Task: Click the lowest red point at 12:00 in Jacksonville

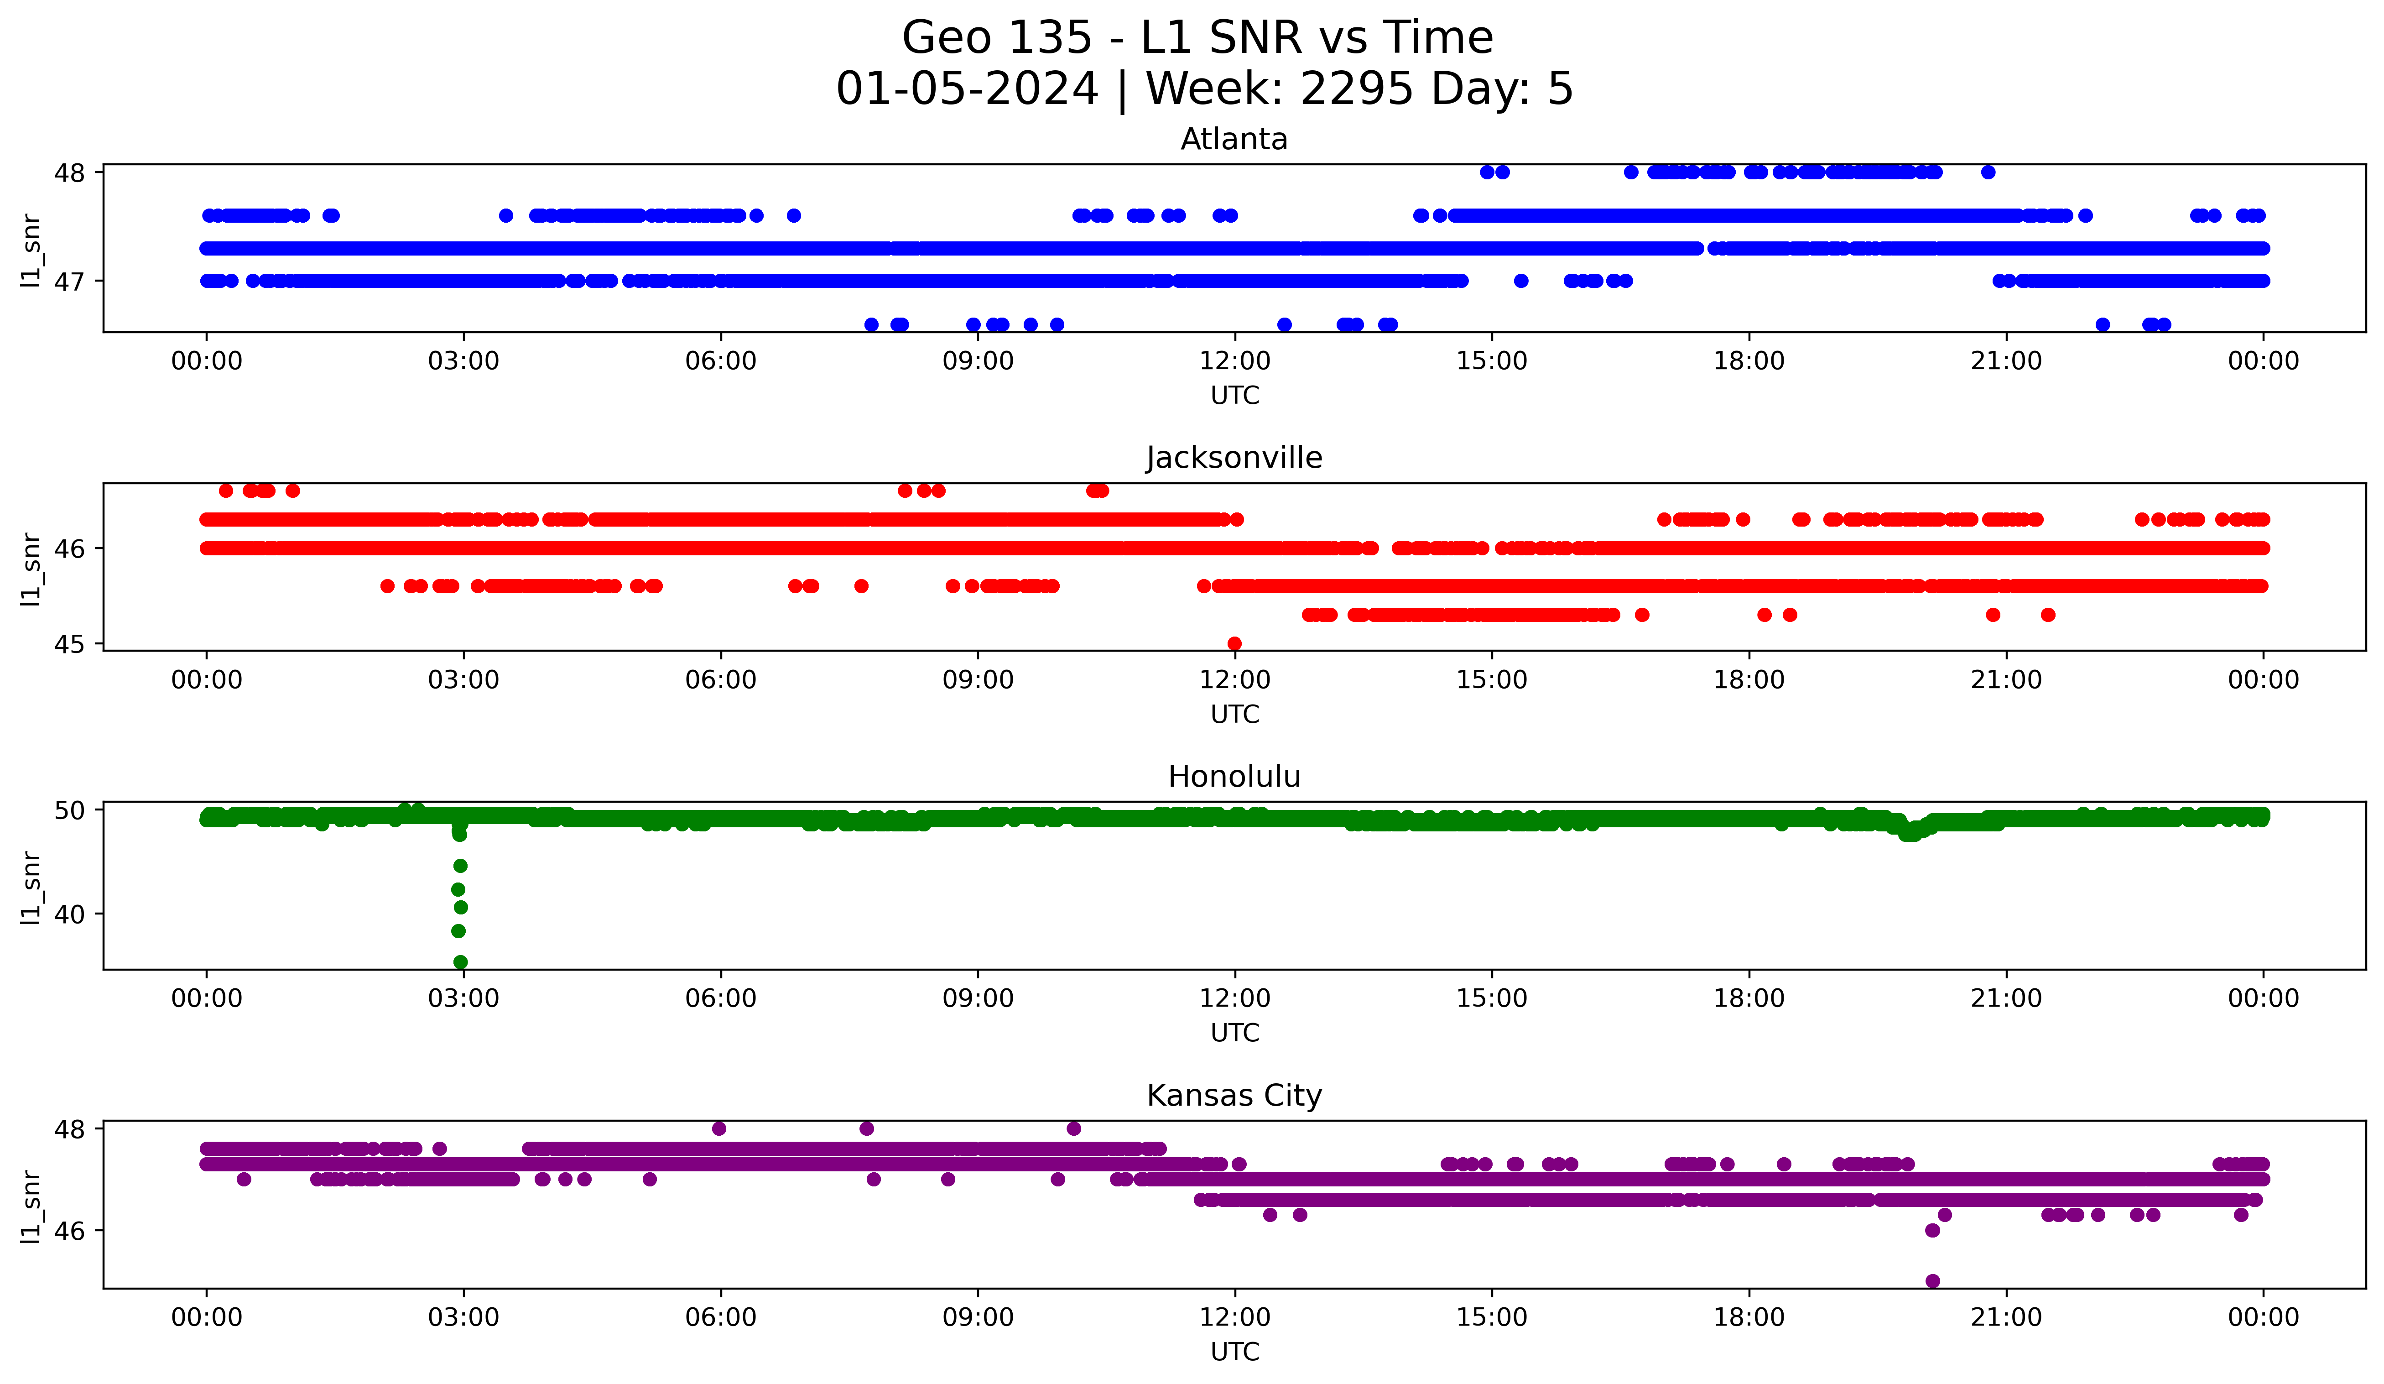Action: 1234,643
